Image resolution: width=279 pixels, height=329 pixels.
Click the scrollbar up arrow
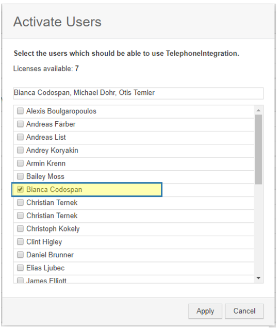pos(258,110)
